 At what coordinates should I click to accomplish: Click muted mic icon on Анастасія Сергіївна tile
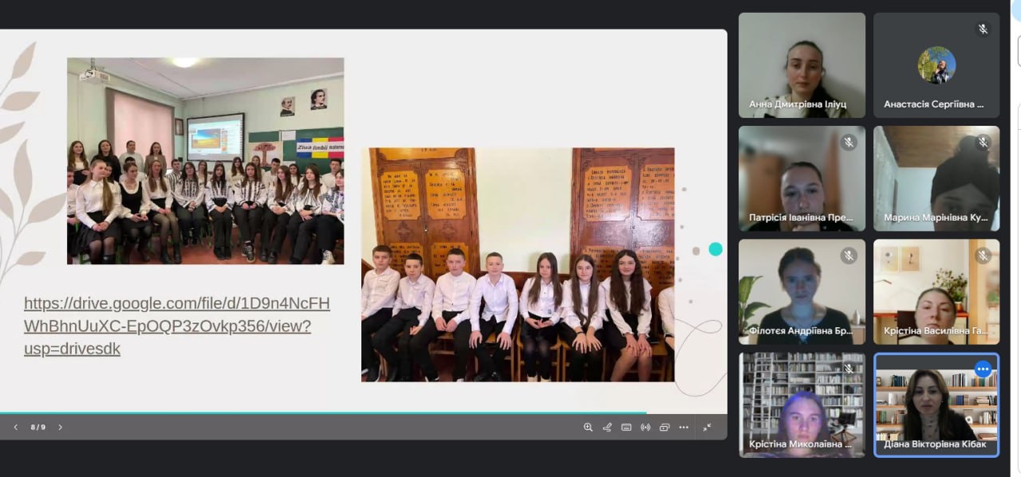tap(983, 29)
